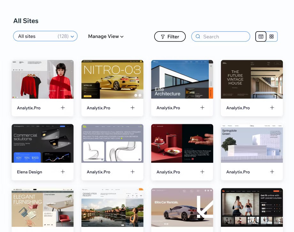Open the Elite Car Rentals thumbnail

(182, 207)
